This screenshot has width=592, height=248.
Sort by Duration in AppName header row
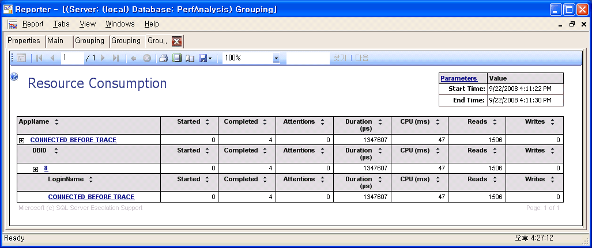tap(380, 122)
